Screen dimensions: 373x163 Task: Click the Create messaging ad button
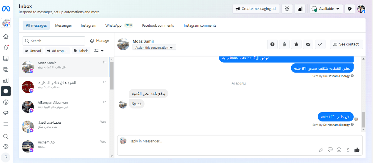pyautogui.click(x=256, y=9)
